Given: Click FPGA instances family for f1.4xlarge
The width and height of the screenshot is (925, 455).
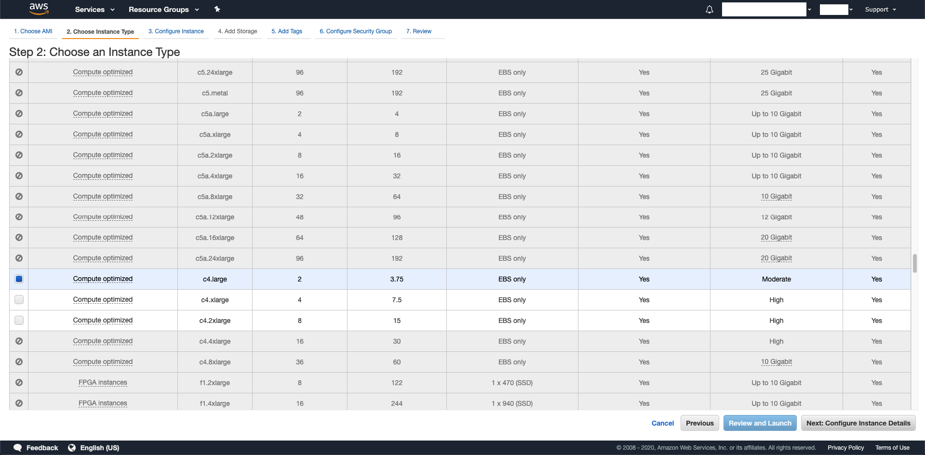Looking at the screenshot, I should [103, 403].
